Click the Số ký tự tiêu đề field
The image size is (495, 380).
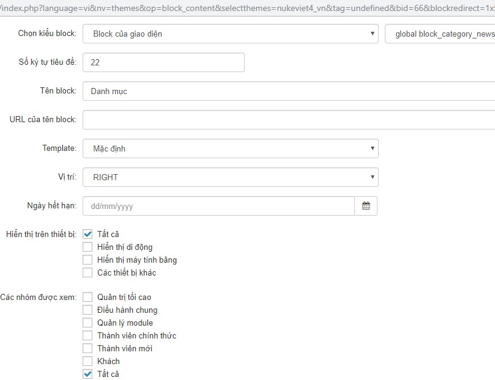pyautogui.click(x=163, y=62)
